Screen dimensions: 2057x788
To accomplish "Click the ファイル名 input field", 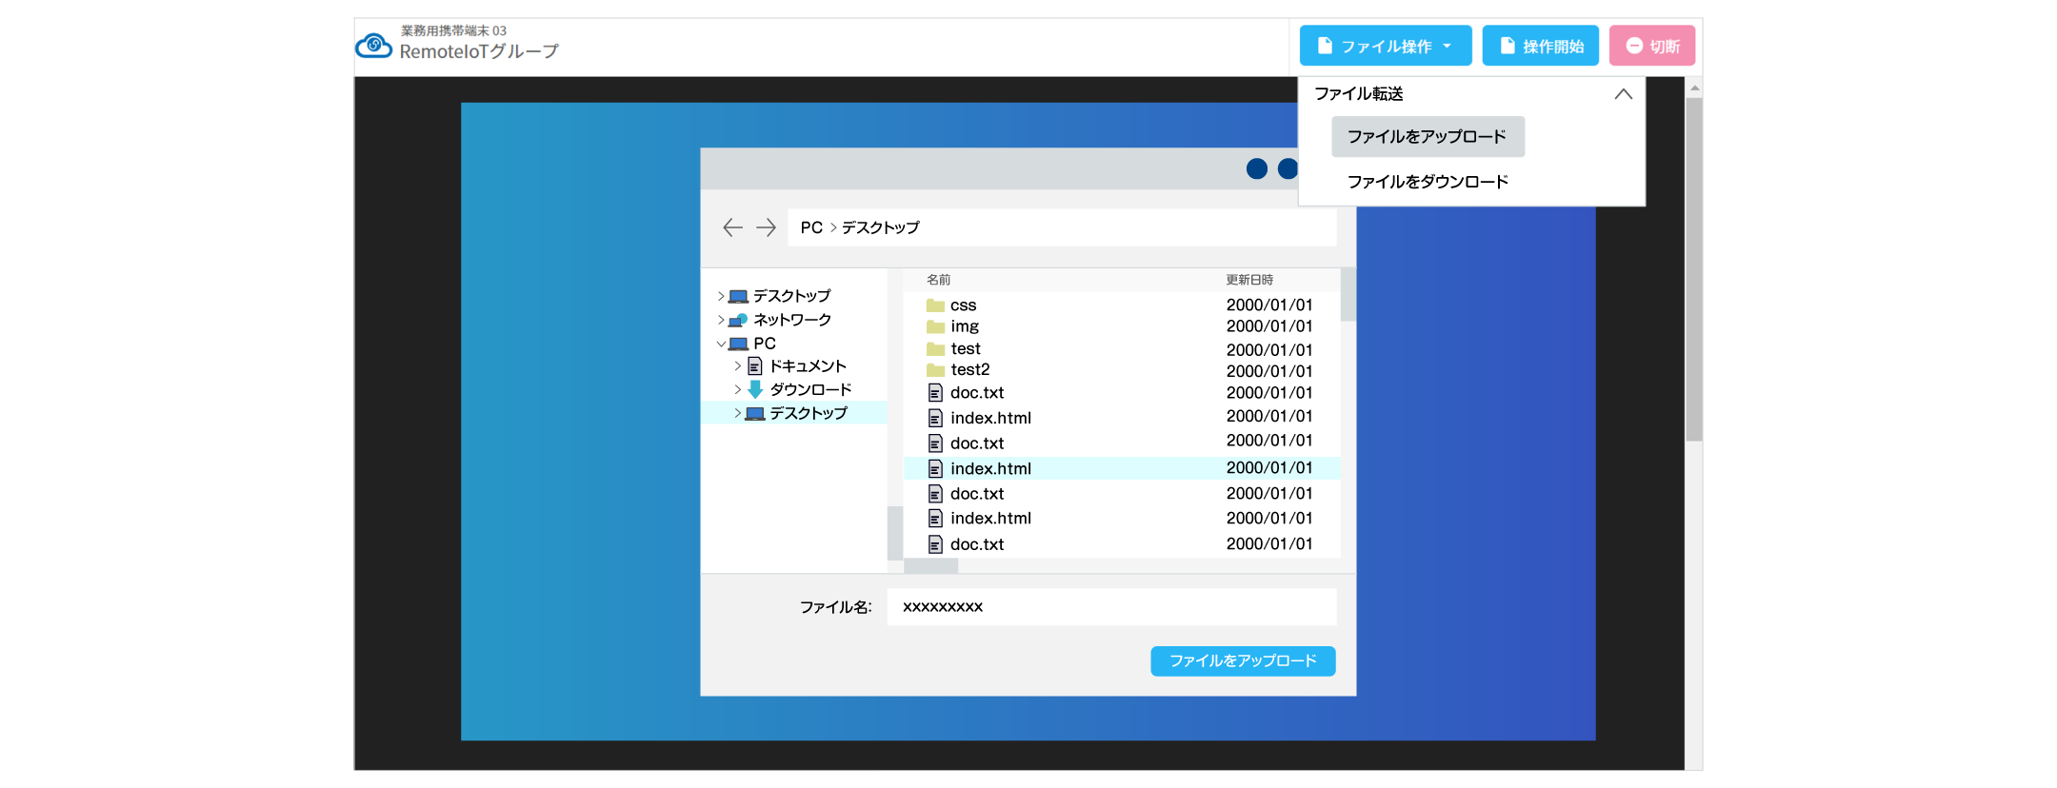I will point(1111,607).
